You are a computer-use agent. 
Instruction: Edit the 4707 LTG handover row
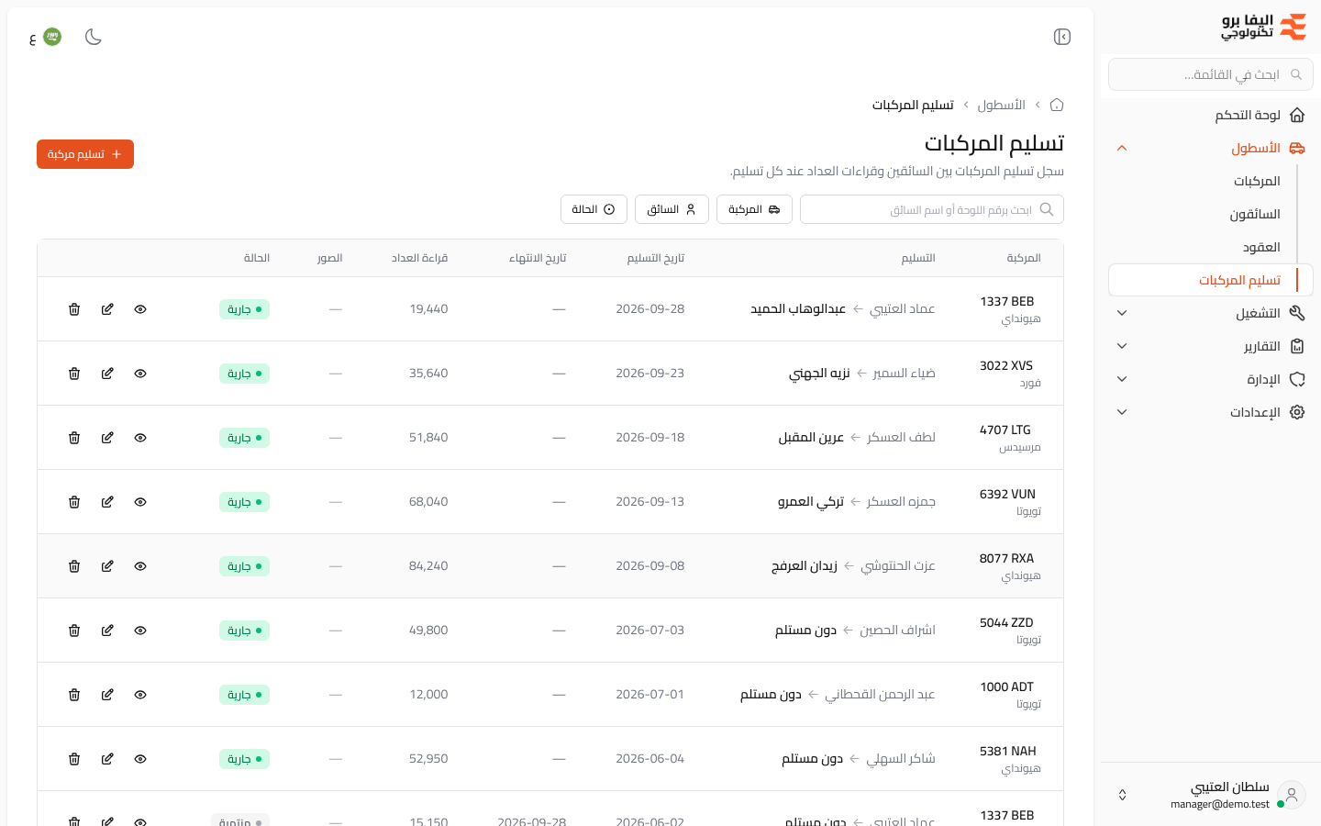coord(107,438)
